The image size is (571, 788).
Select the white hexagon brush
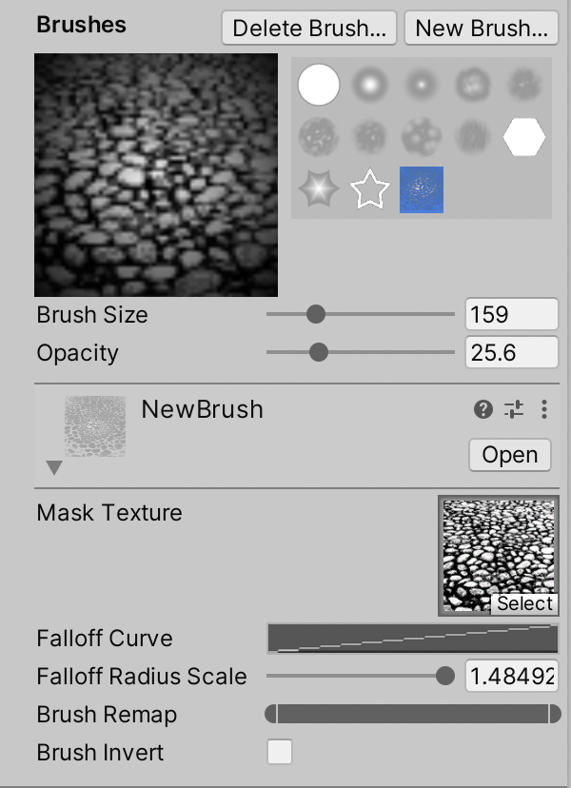[x=523, y=137]
